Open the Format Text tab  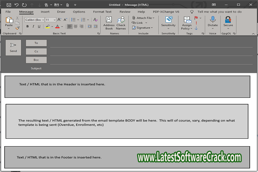click(x=102, y=12)
